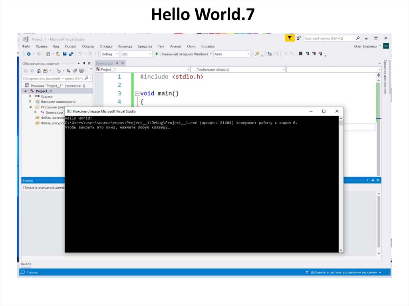Close the Обозреватель решений panel
Viewport: 409px width, 306px height.
coord(89,63)
